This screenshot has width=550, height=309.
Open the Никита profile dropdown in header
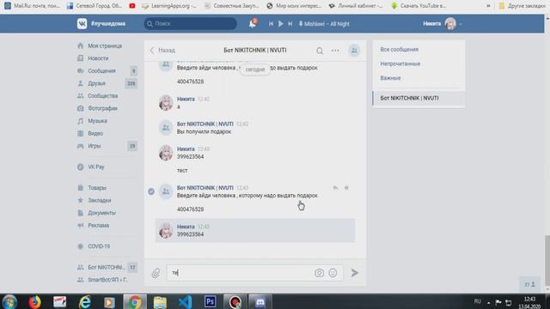tap(443, 23)
